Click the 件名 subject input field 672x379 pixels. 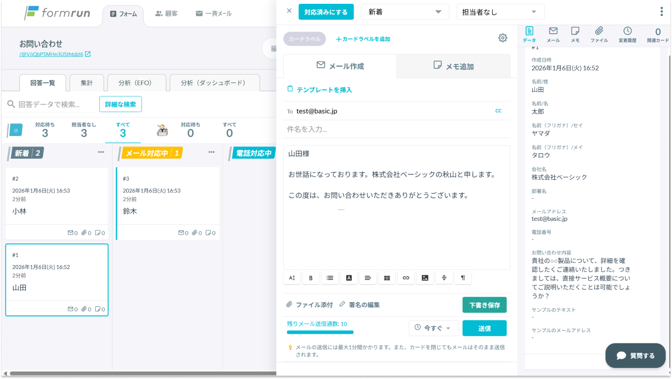point(396,129)
